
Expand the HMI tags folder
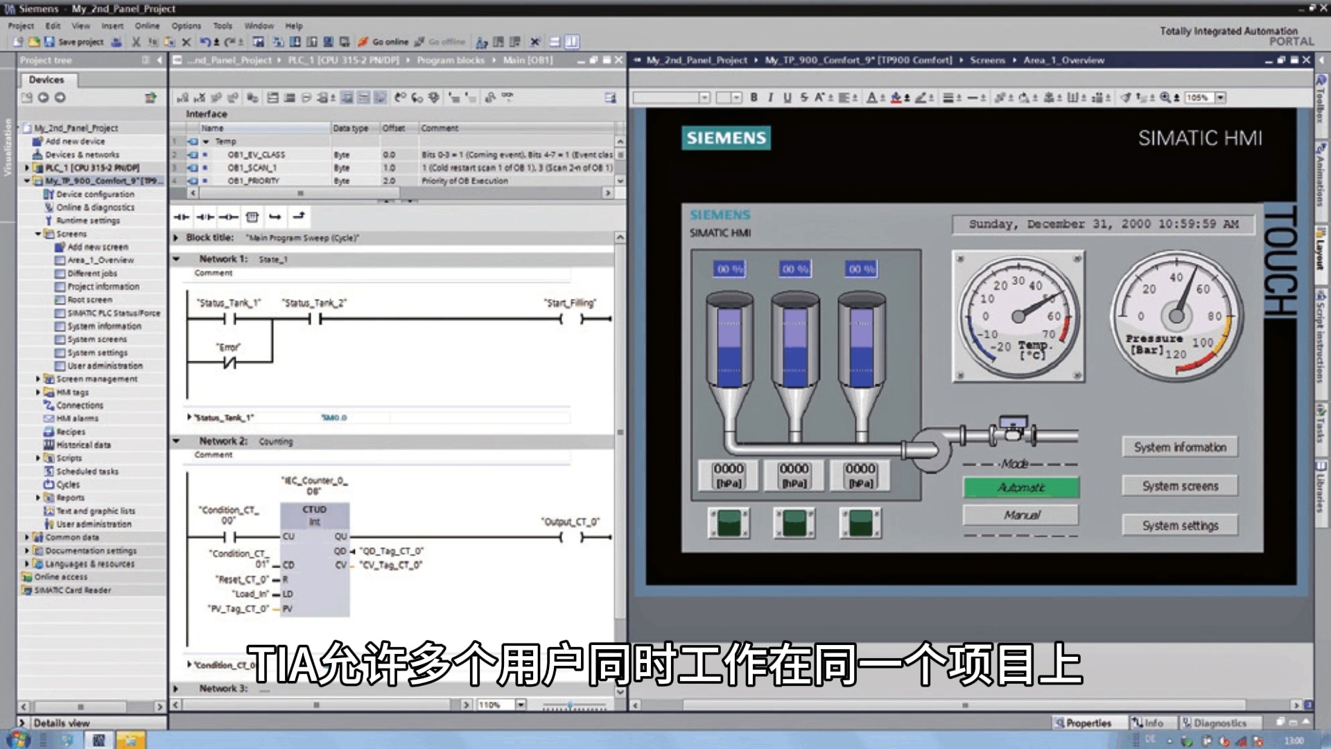click(38, 393)
